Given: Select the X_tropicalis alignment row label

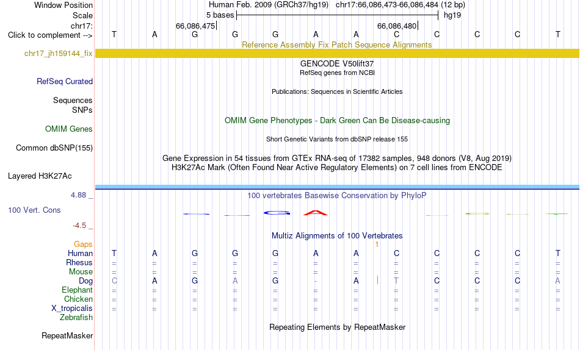Looking at the screenshot, I should pyautogui.click(x=72, y=309).
